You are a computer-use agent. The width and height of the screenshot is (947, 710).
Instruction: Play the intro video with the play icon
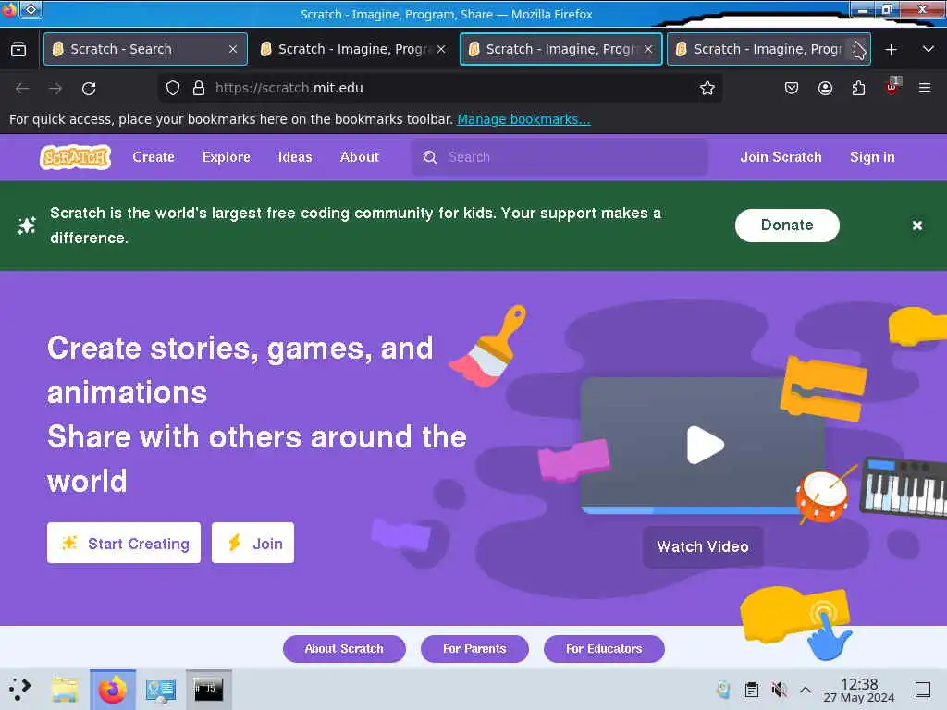pos(705,445)
